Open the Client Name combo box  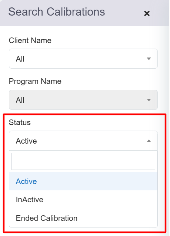[x=83, y=59]
